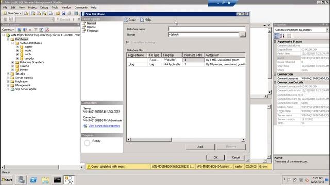Viewport: 330px width, 185px height.
Task: Select the Replication folder
Action: tap(22, 81)
